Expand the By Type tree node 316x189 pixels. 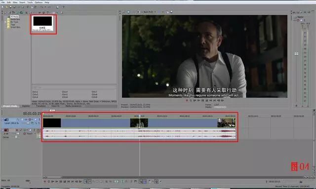6,22
